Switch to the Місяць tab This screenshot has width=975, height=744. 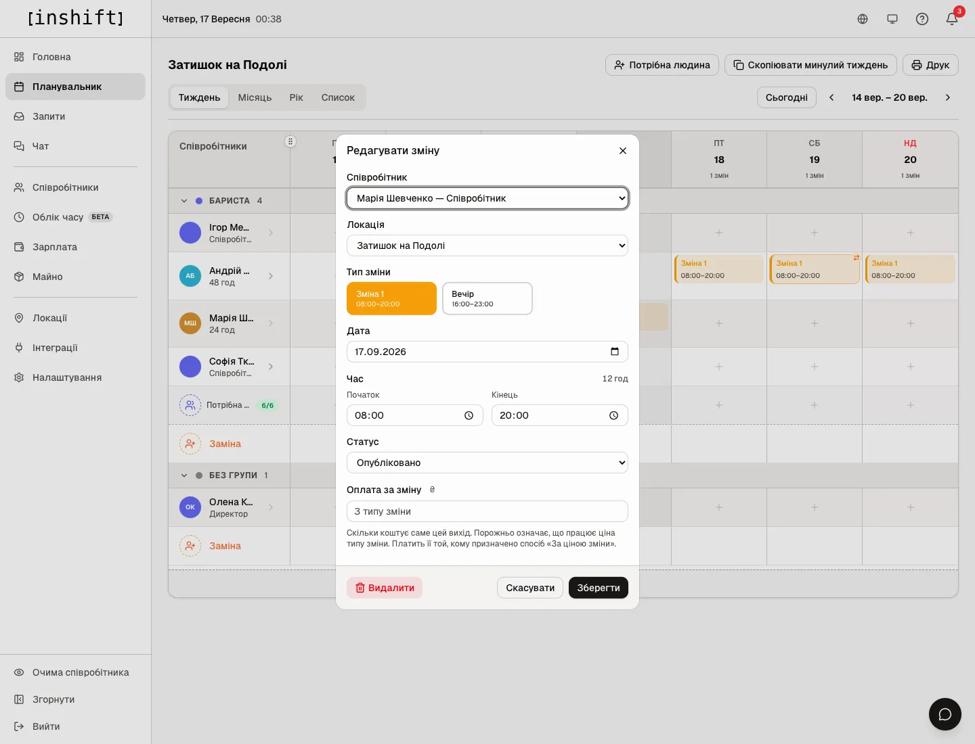pos(255,97)
